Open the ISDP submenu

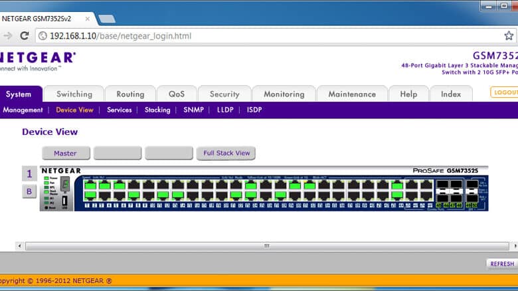click(254, 110)
